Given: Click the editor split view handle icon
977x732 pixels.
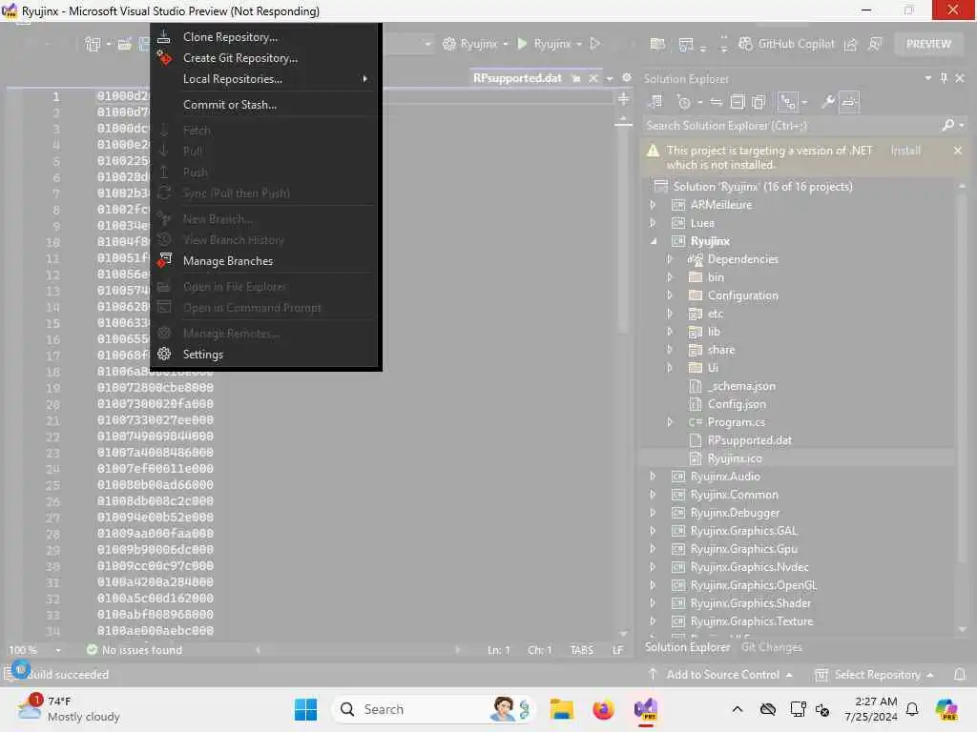Looking at the screenshot, I should point(623,98).
